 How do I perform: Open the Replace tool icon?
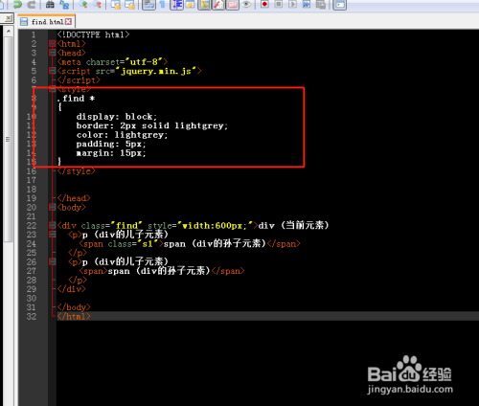click(65, 4)
